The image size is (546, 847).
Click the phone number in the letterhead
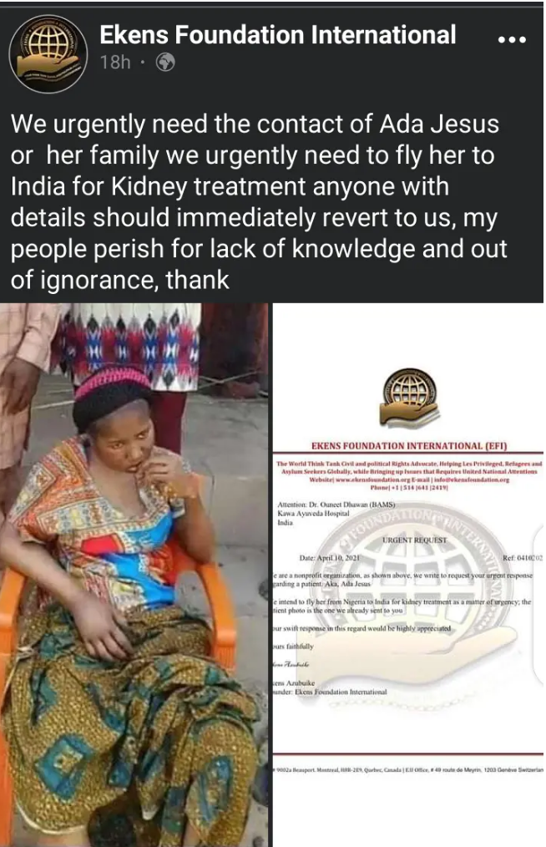pos(409,487)
